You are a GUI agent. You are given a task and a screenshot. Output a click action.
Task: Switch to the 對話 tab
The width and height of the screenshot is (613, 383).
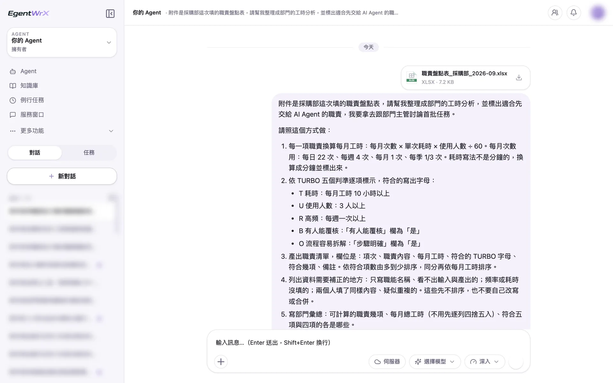(x=35, y=153)
